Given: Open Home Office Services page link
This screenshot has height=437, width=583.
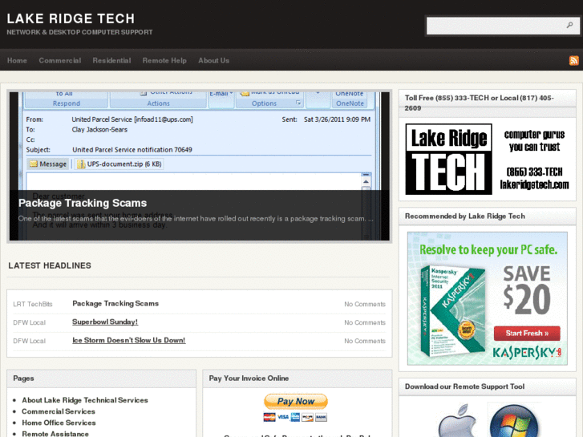Looking at the screenshot, I should coord(59,423).
